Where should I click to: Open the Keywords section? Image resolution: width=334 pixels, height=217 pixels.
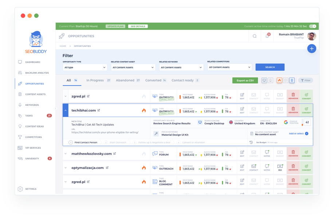click(28, 105)
